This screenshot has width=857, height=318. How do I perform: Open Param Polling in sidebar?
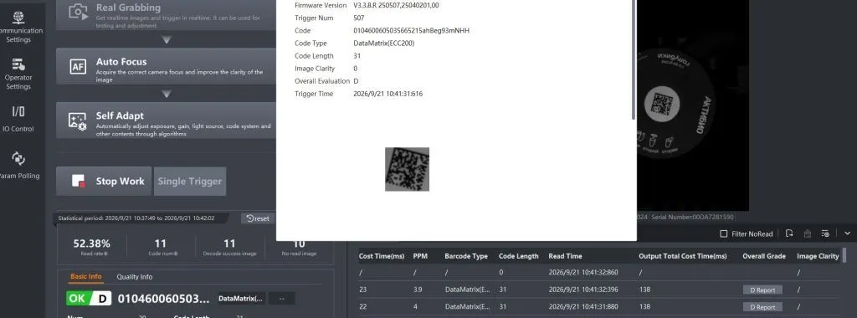18,166
